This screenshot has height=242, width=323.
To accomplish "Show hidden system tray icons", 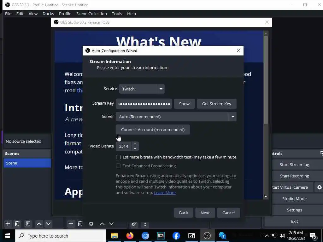I will click(267, 236).
